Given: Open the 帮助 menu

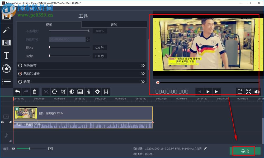Looking at the screenshot, I should tap(49, 8).
